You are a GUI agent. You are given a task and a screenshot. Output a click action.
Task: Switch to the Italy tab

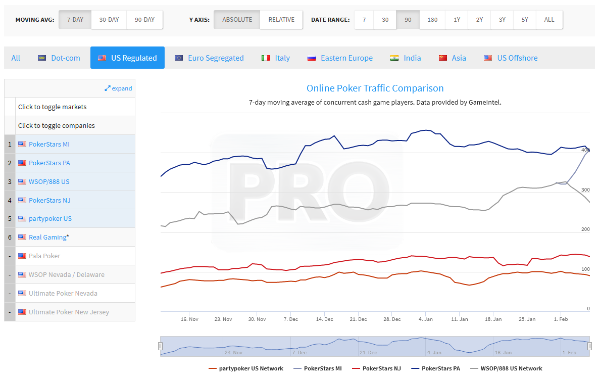(x=276, y=58)
